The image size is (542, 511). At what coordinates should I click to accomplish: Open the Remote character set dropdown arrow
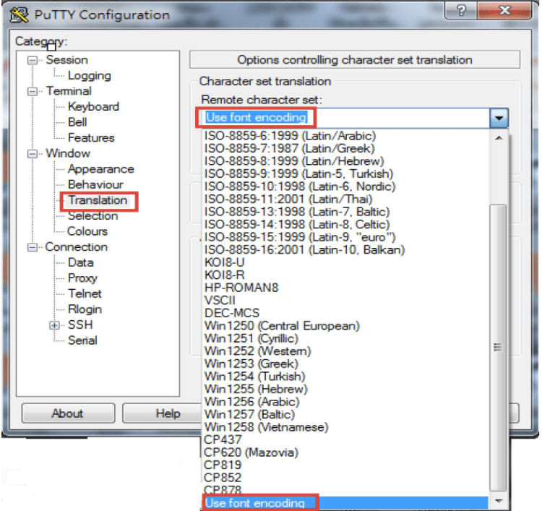(x=499, y=118)
